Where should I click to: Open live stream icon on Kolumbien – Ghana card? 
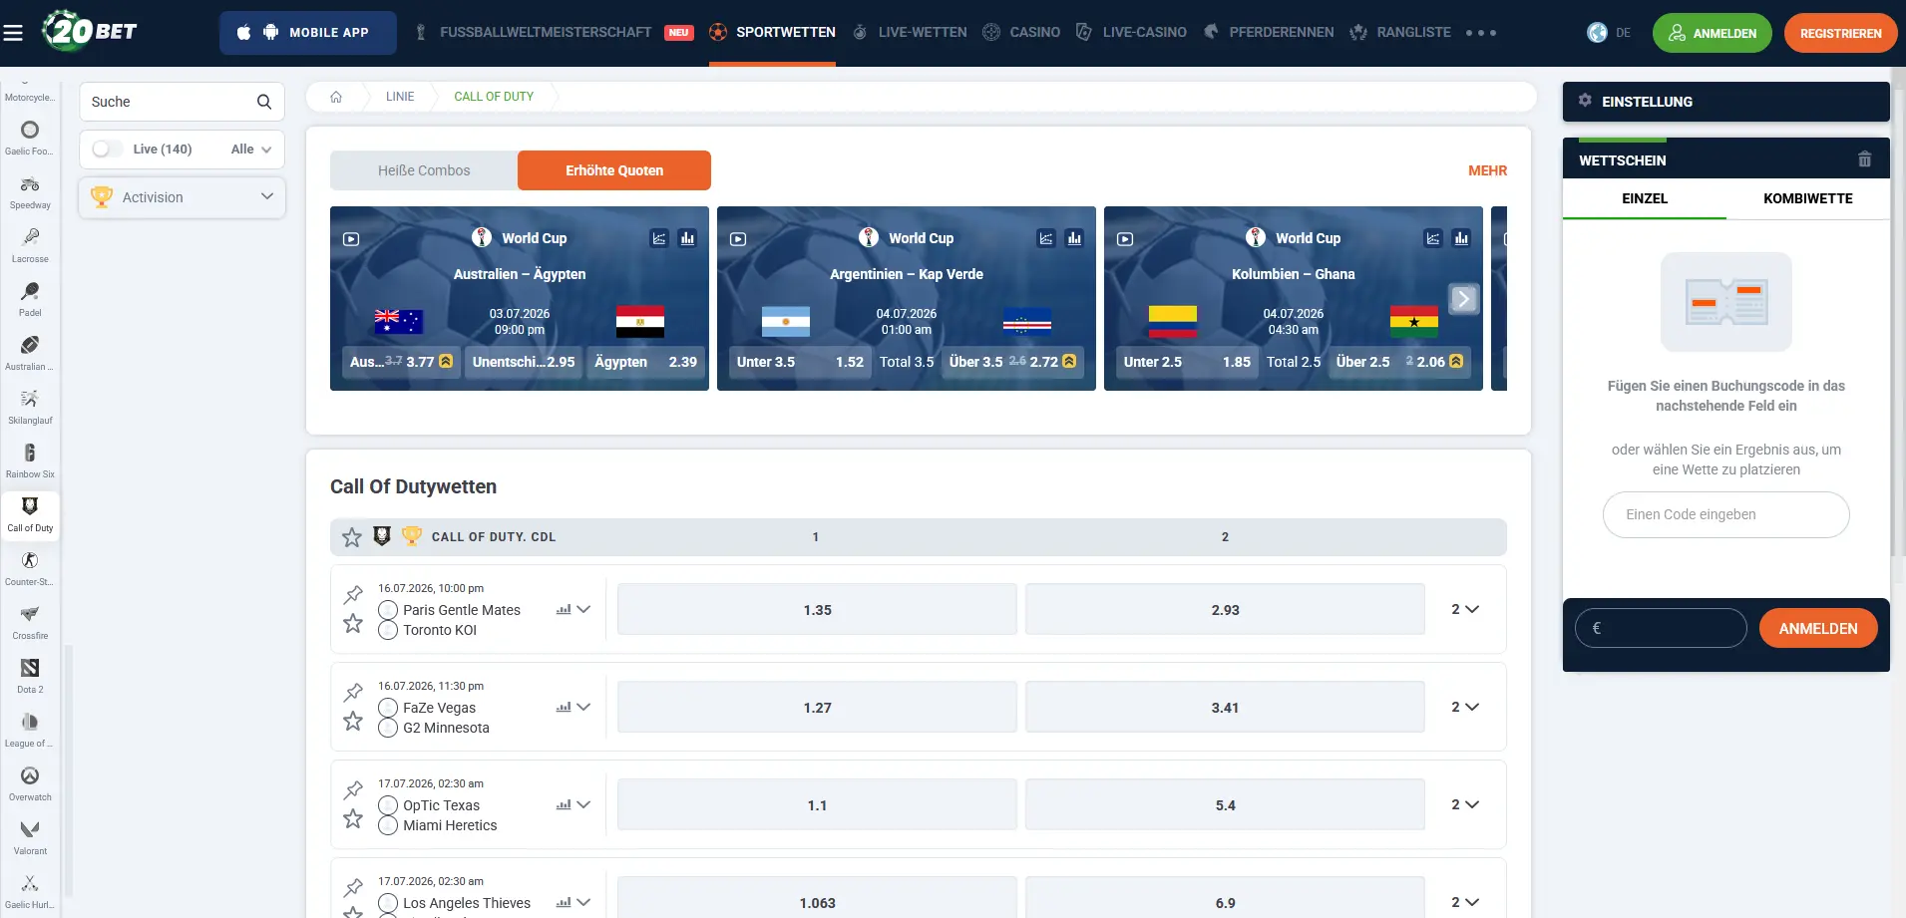(1125, 239)
